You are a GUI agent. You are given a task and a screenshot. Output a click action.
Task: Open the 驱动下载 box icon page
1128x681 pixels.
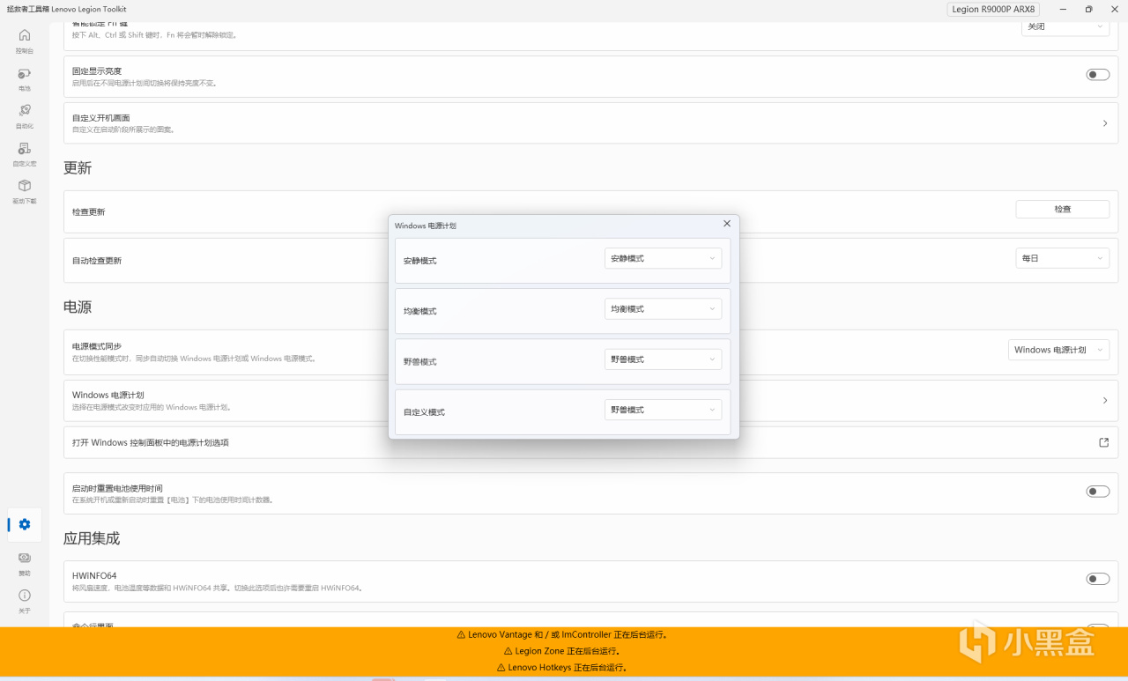tap(25, 190)
